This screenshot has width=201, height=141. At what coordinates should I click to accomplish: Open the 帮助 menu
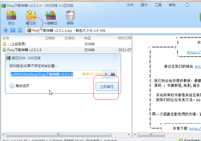click(x=172, y=5)
